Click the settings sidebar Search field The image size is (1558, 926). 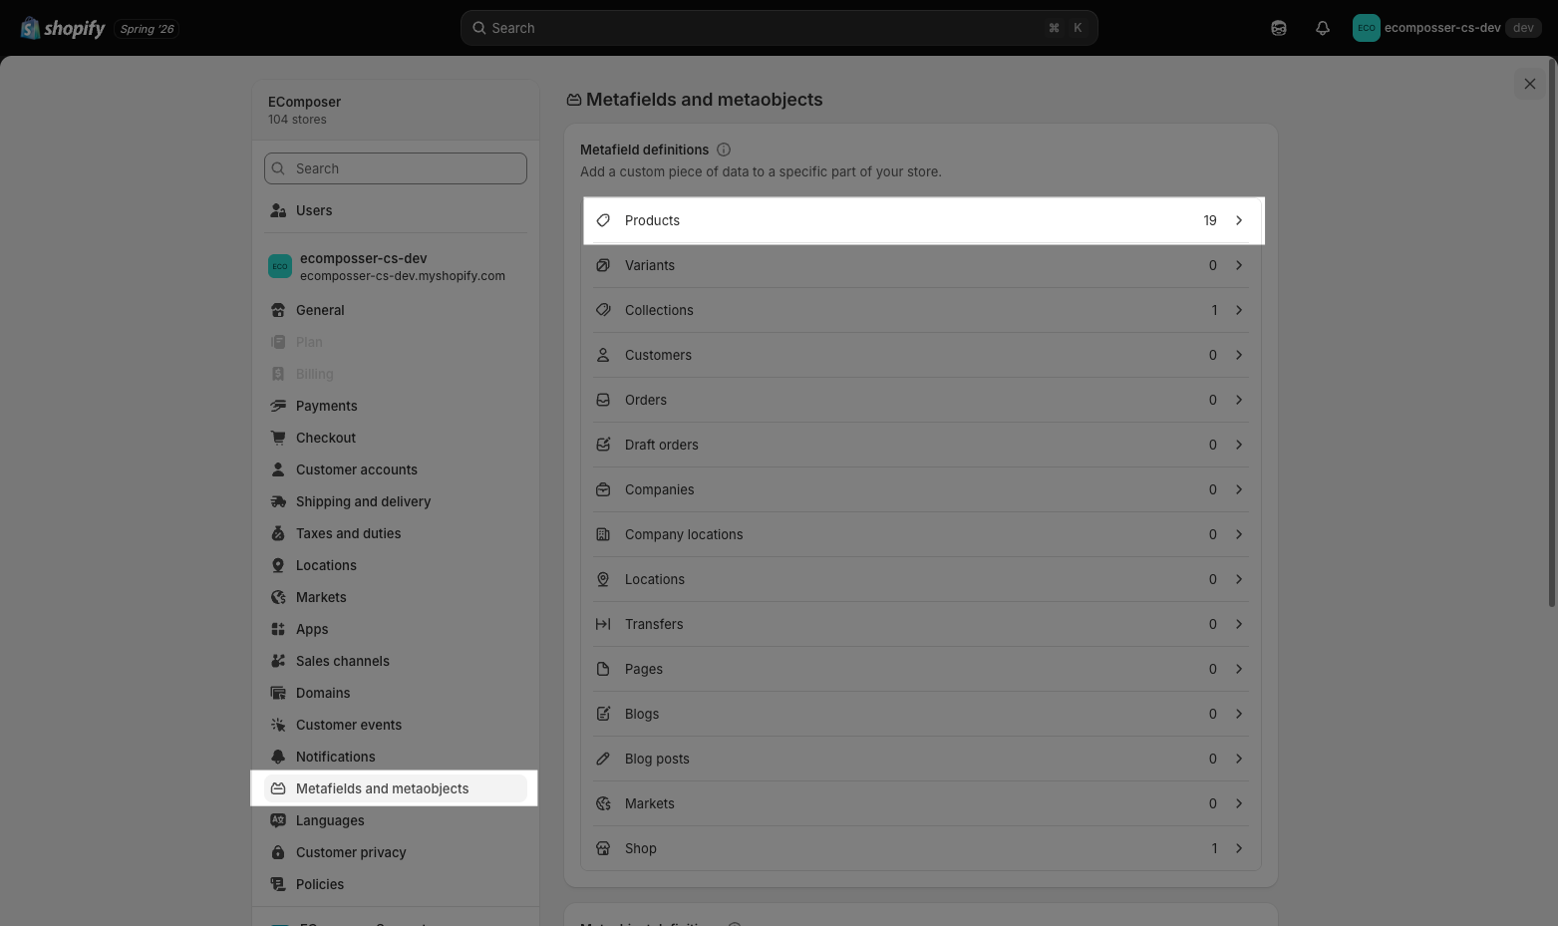tap(396, 168)
